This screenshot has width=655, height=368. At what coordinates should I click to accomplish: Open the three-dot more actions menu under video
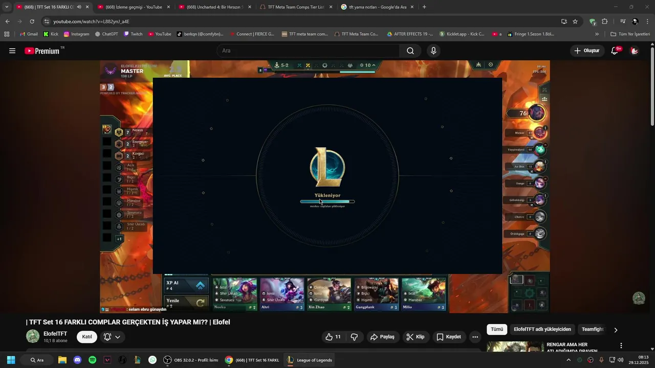(475, 337)
